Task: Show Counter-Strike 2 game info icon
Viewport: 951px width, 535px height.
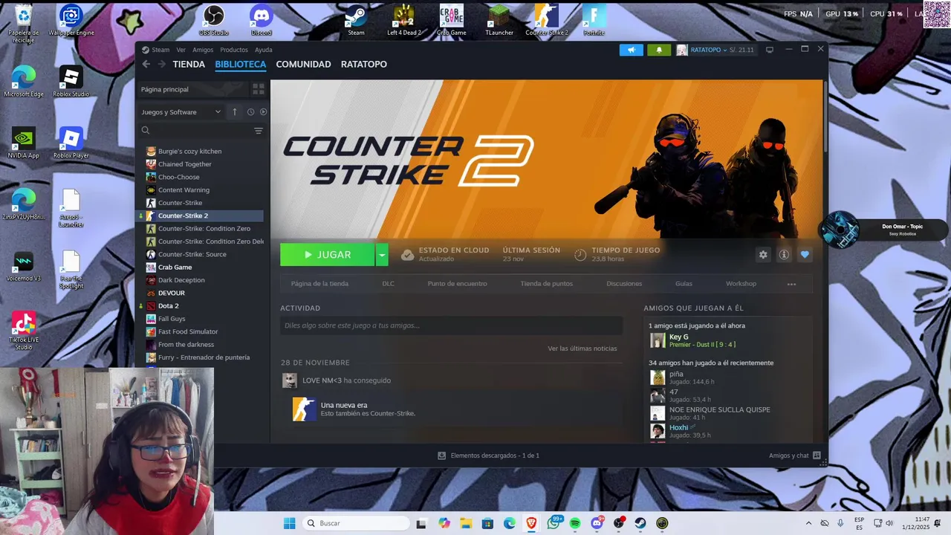Action: pyautogui.click(x=784, y=255)
